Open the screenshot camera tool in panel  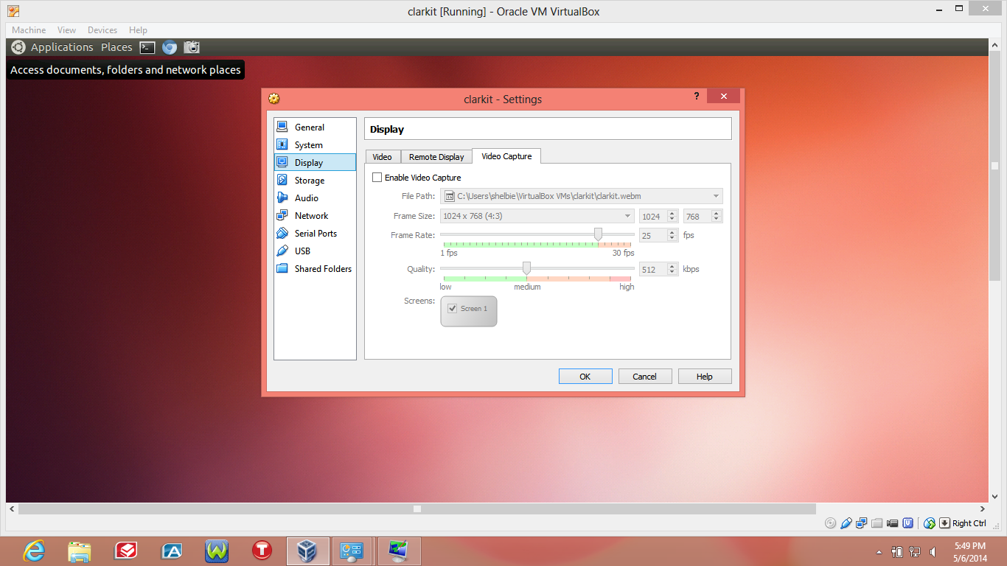pos(192,47)
